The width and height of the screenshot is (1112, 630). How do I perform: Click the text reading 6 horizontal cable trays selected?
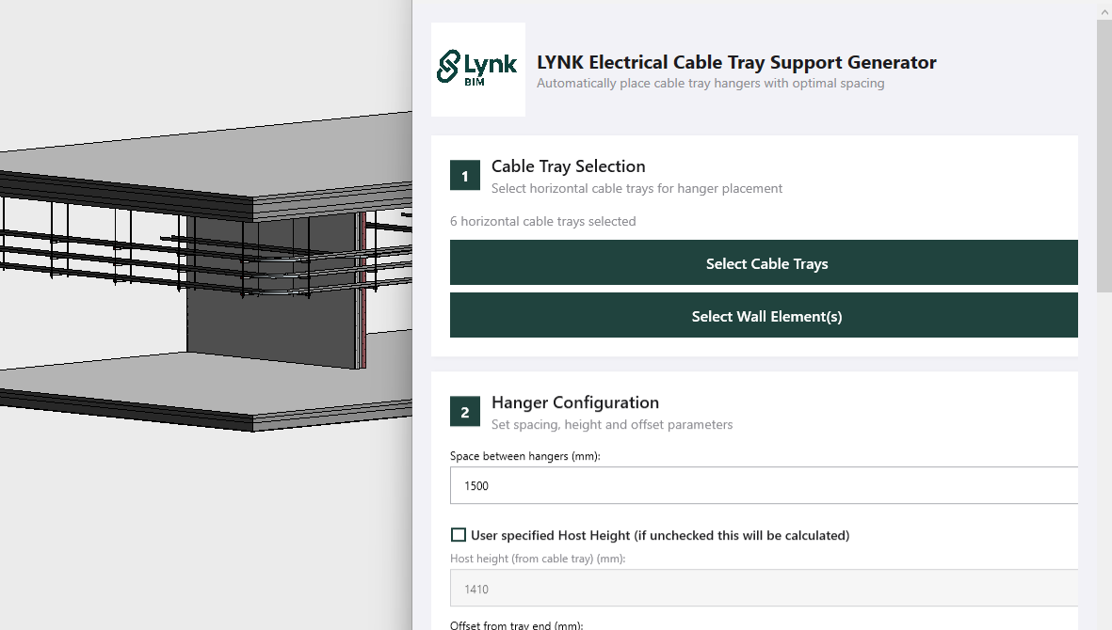[543, 221]
